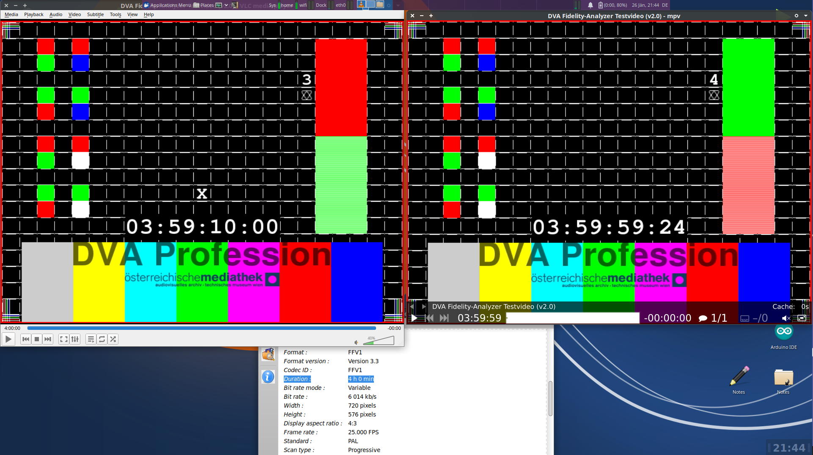813x455 pixels.
Task: Open the Subtitle menu
Action: coord(95,14)
